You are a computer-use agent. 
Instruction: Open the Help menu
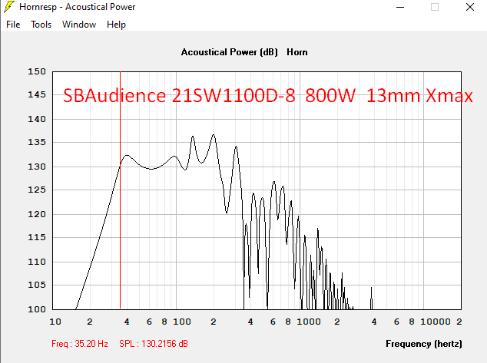(x=116, y=25)
